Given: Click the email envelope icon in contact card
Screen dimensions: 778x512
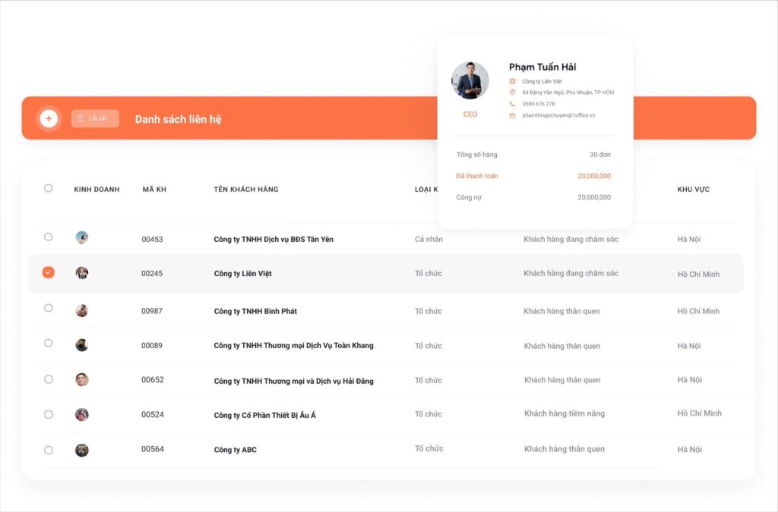Looking at the screenshot, I should tap(512, 115).
